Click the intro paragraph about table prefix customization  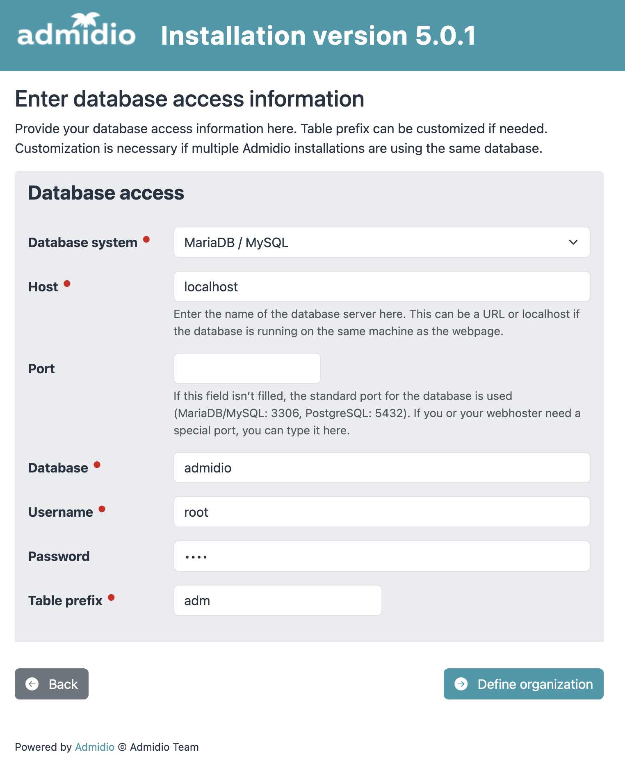281,139
